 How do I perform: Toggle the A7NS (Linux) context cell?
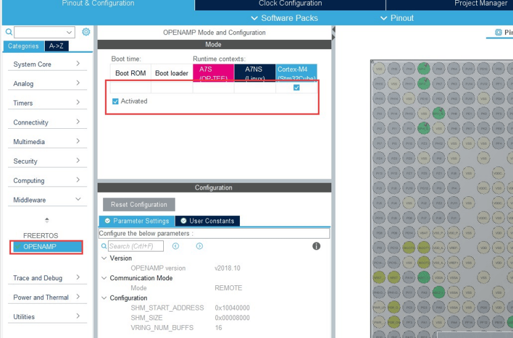[x=255, y=87]
